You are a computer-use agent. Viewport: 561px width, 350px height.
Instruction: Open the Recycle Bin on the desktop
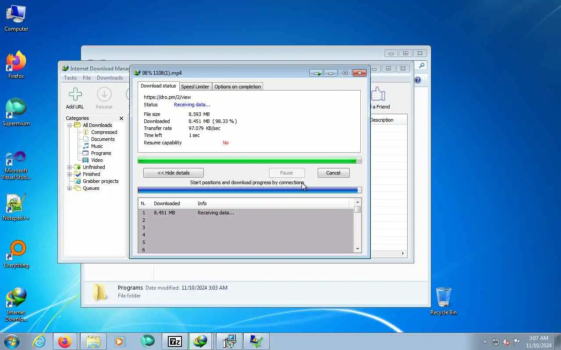pos(444,301)
